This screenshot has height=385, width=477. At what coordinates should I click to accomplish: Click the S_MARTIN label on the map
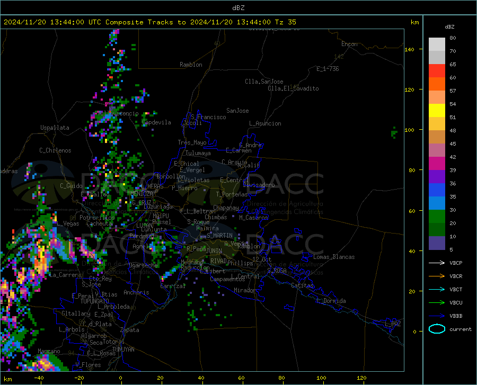219,236
